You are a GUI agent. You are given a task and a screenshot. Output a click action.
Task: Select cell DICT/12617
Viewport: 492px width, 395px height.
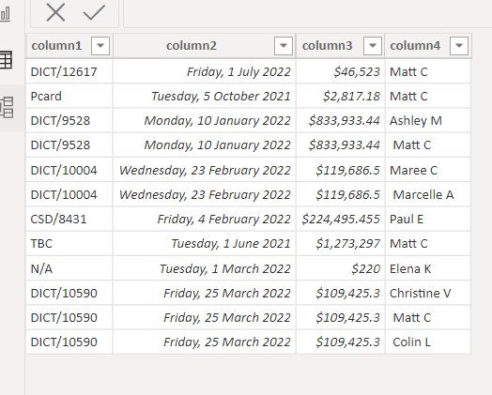[x=69, y=72]
